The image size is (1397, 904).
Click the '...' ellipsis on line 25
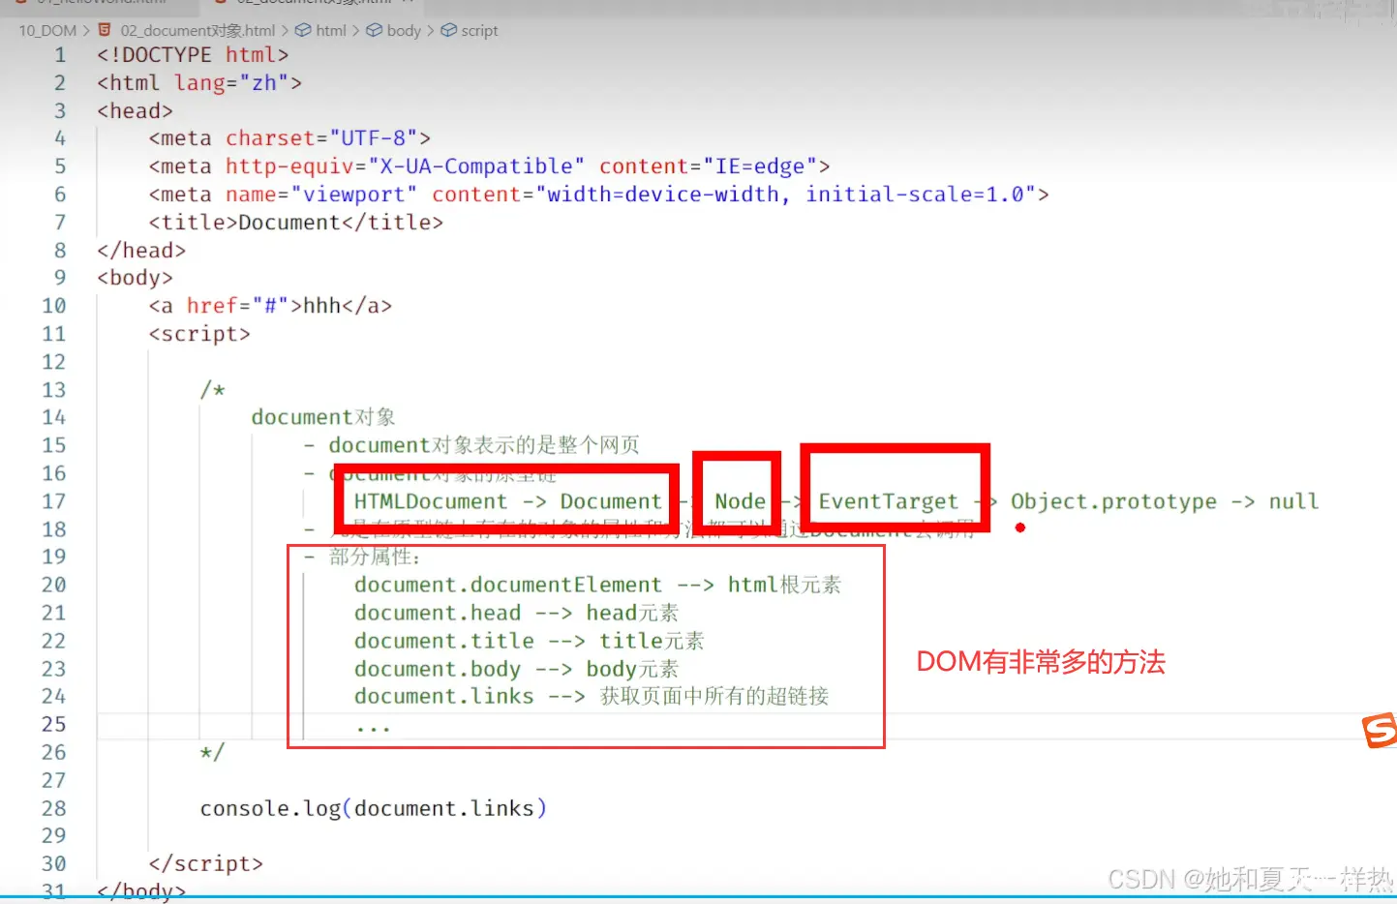[373, 726]
